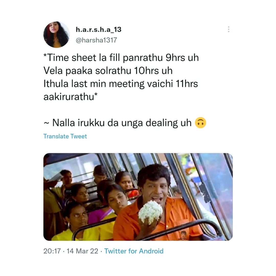The height and width of the screenshot is (276, 276).
Task: Click the 'mt' watermark on the image
Action: [69, 191]
